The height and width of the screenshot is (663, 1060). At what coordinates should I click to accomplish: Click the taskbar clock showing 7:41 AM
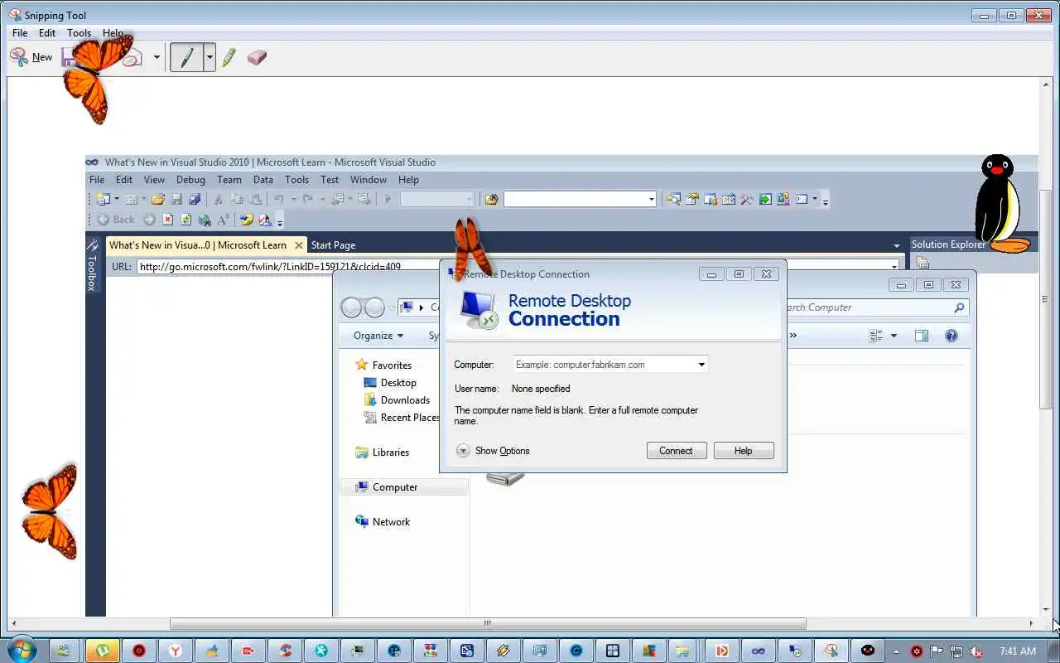pos(1018,651)
